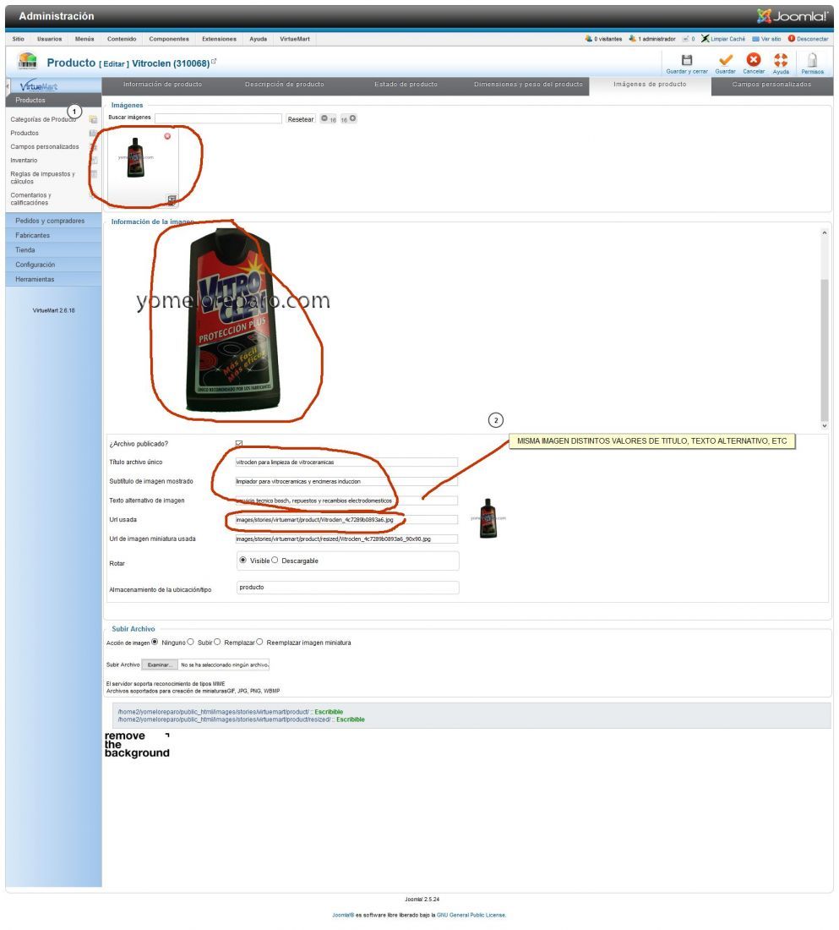Image resolution: width=839 pixels, height=930 pixels.
Task: Click the red Cancelar icon
Action: [x=754, y=59]
